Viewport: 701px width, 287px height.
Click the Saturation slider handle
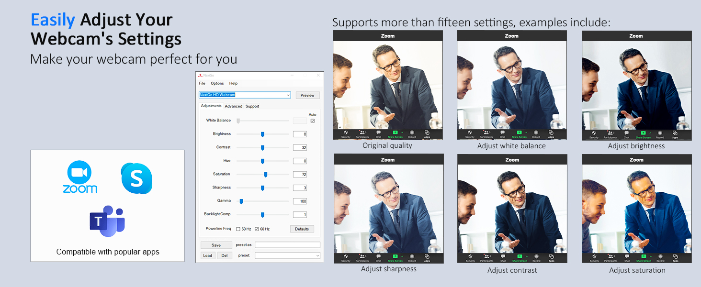266,175
